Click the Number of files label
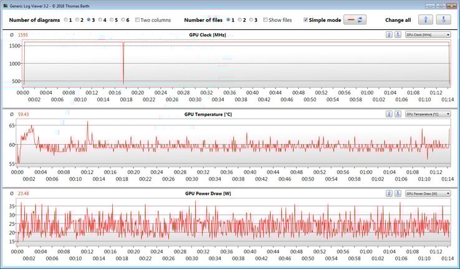The height and width of the screenshot is (269, 460). pyautogui.click(x=203, y=20)
